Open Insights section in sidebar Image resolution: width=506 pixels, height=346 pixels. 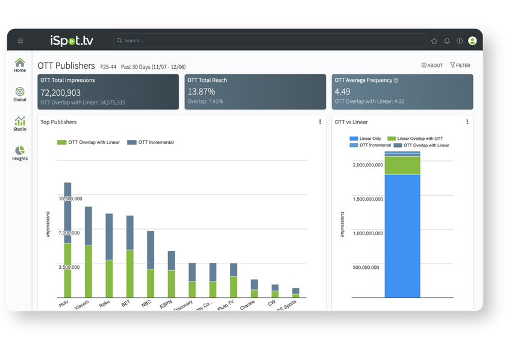pos(20,153)
